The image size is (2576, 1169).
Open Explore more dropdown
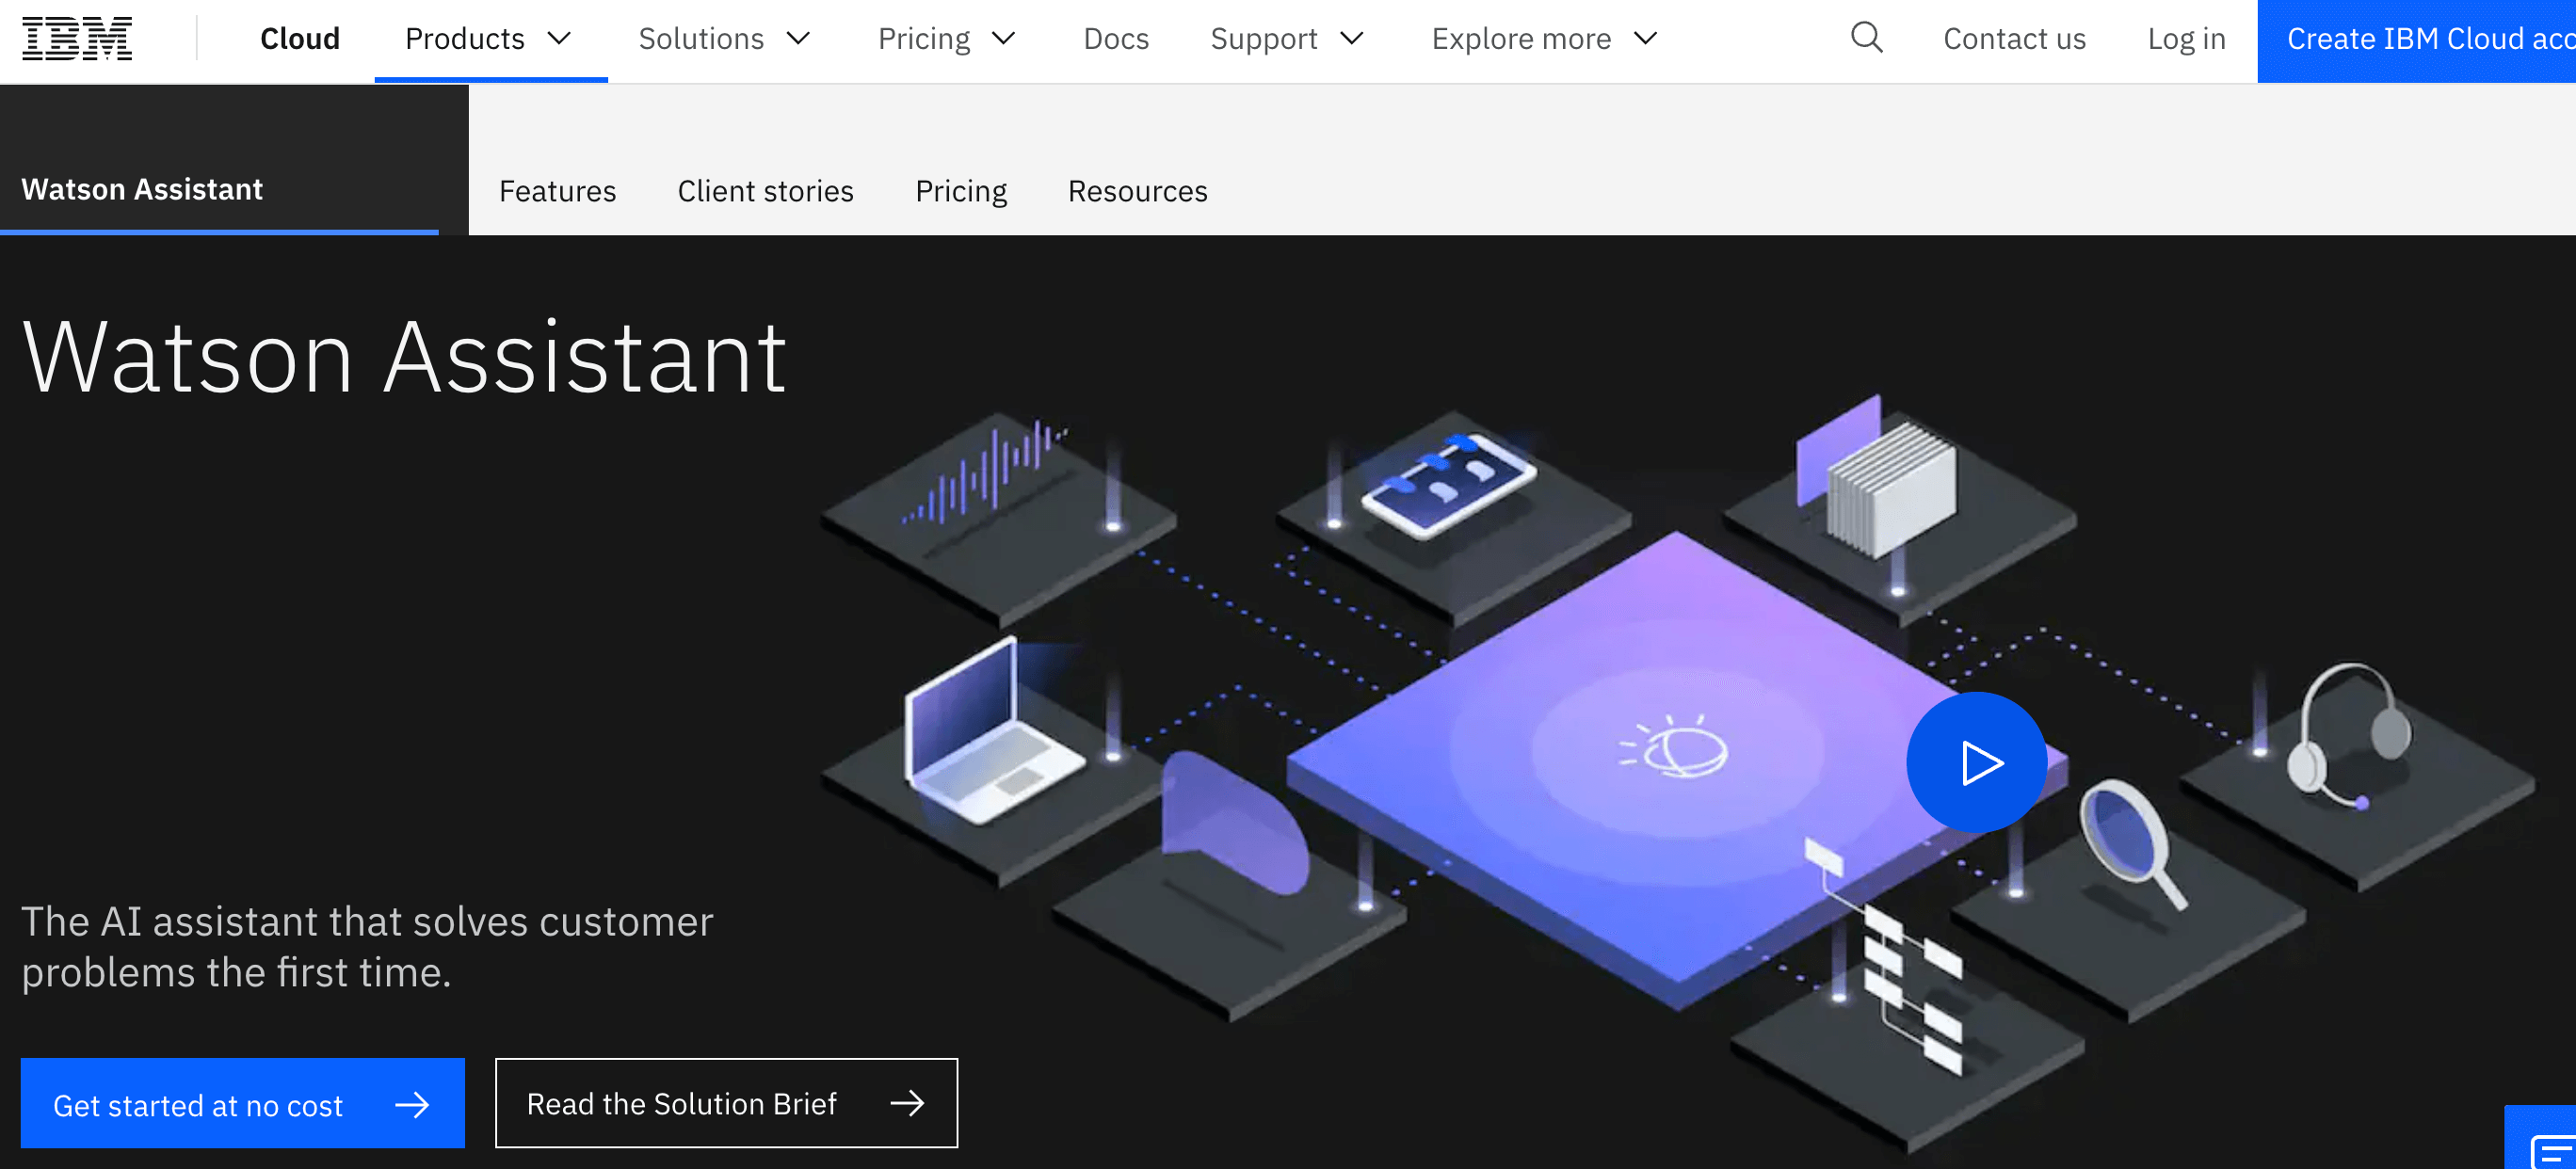1544,39
